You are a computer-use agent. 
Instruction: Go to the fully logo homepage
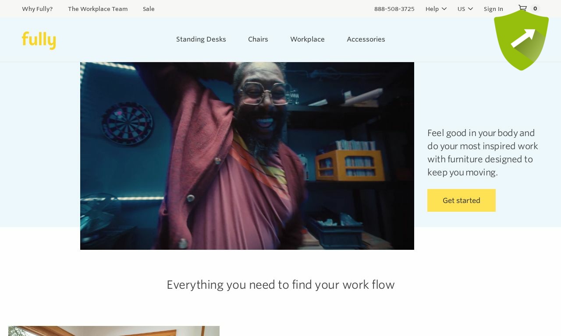point(39,40)
